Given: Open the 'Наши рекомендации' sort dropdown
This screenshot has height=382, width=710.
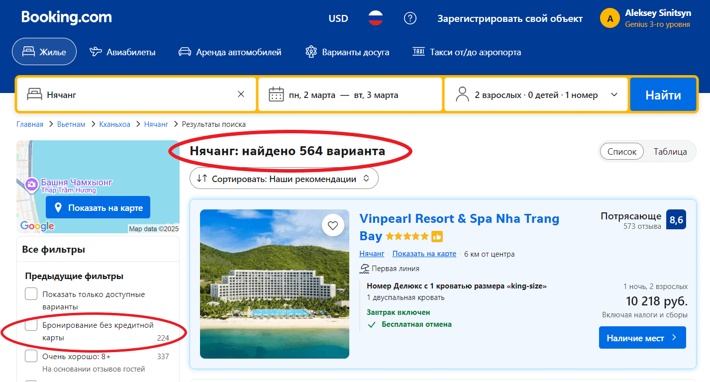Looking at the screenshot, I should [x=284, y=178].
